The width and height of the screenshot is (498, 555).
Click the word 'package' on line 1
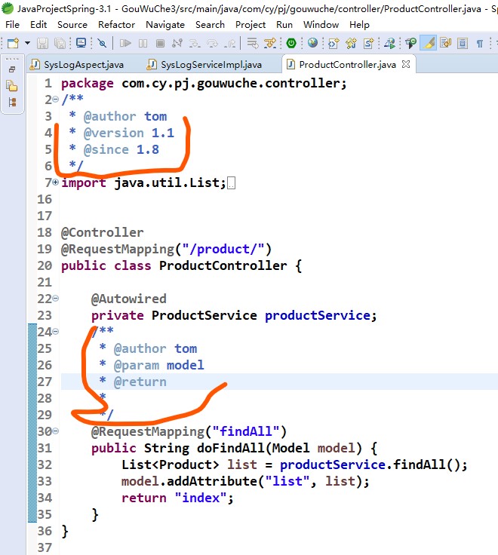click(88, 84)
